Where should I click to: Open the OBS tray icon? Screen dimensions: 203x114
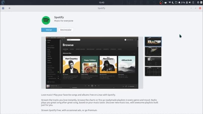161,3
